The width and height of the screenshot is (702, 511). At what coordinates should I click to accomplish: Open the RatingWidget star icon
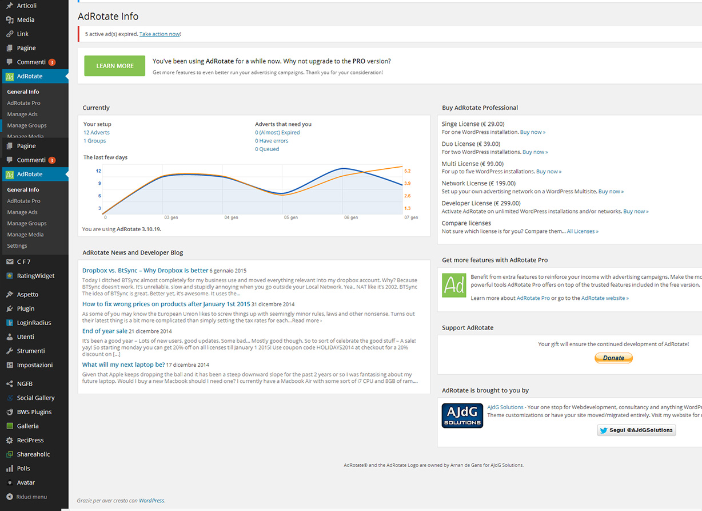(x=10, y=276)
